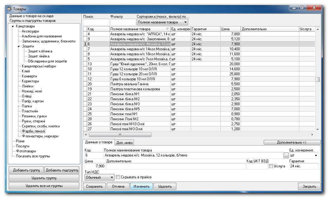Click the Код УКТ ВЭД field
The height and width of the screenshot is (198, 328).
[x=257, y=166]
